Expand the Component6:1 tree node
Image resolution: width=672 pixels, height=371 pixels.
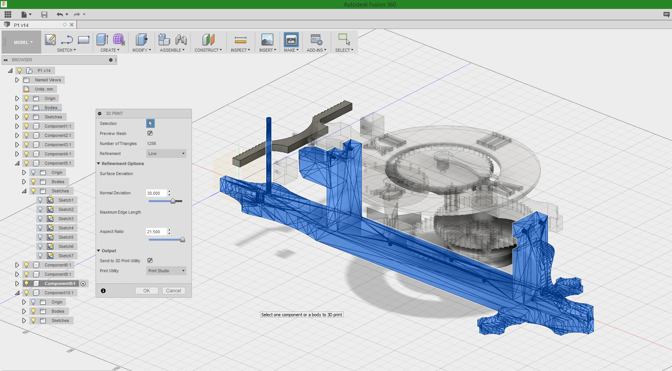pos(17,265)
